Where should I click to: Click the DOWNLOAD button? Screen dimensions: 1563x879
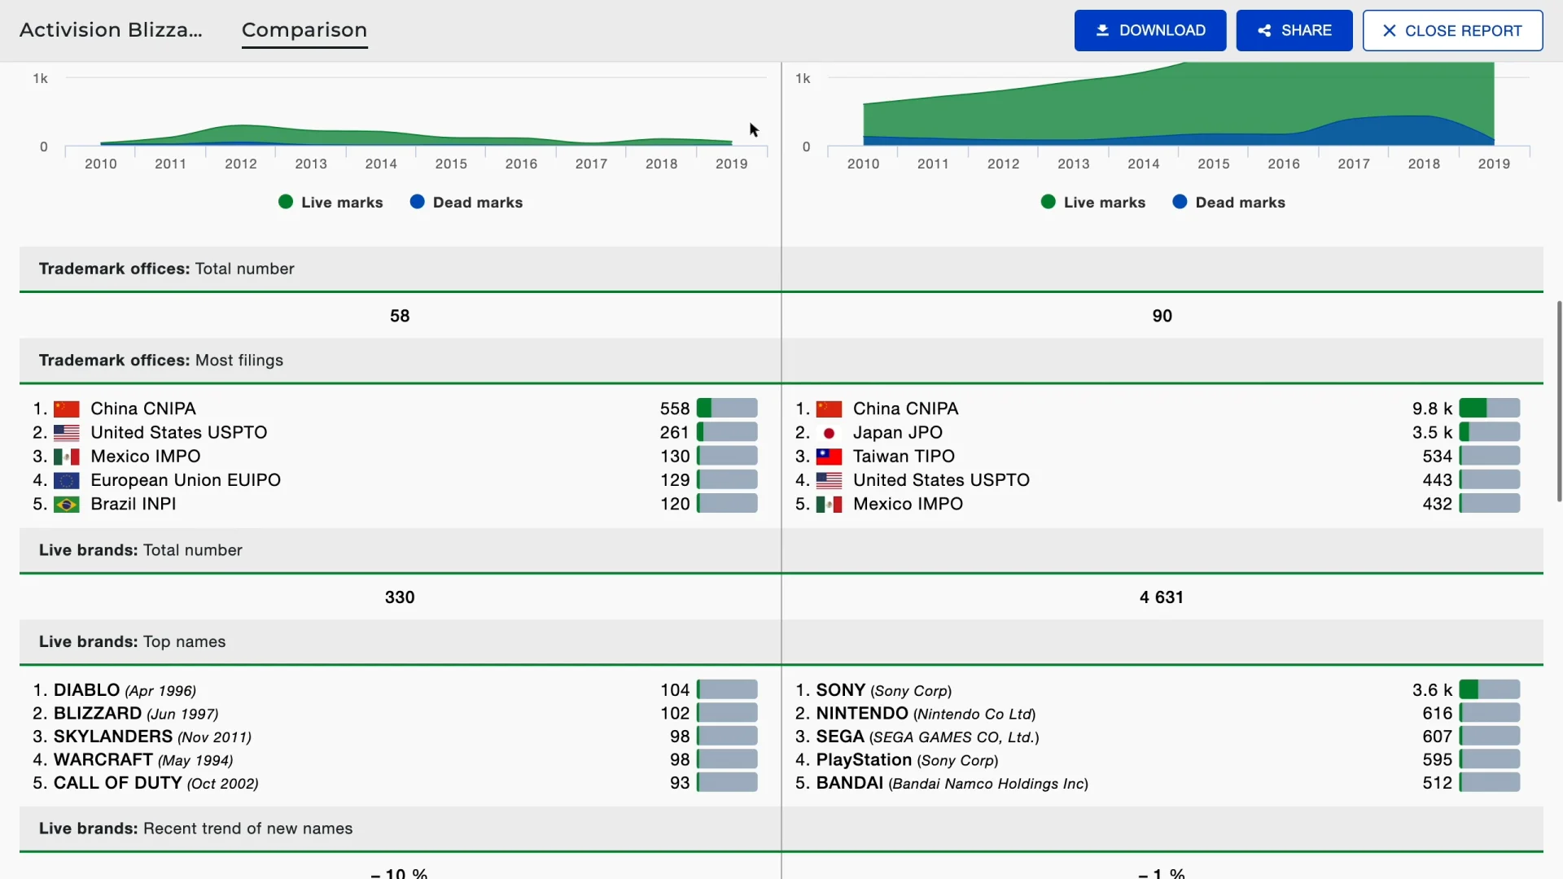pos(1149,30)
